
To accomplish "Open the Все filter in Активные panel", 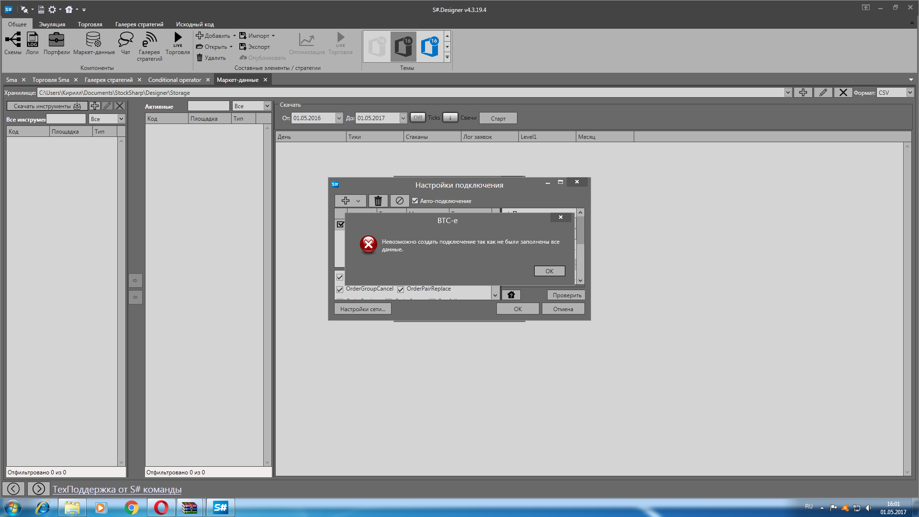I will [x=267, y=106].
